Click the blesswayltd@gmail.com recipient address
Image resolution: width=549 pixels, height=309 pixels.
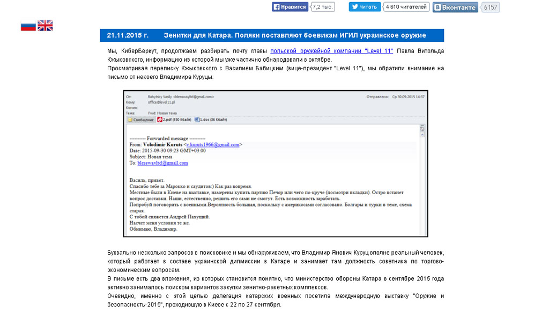click(162, 163)
